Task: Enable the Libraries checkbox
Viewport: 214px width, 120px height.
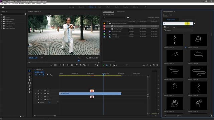Action: click(165, 30)
